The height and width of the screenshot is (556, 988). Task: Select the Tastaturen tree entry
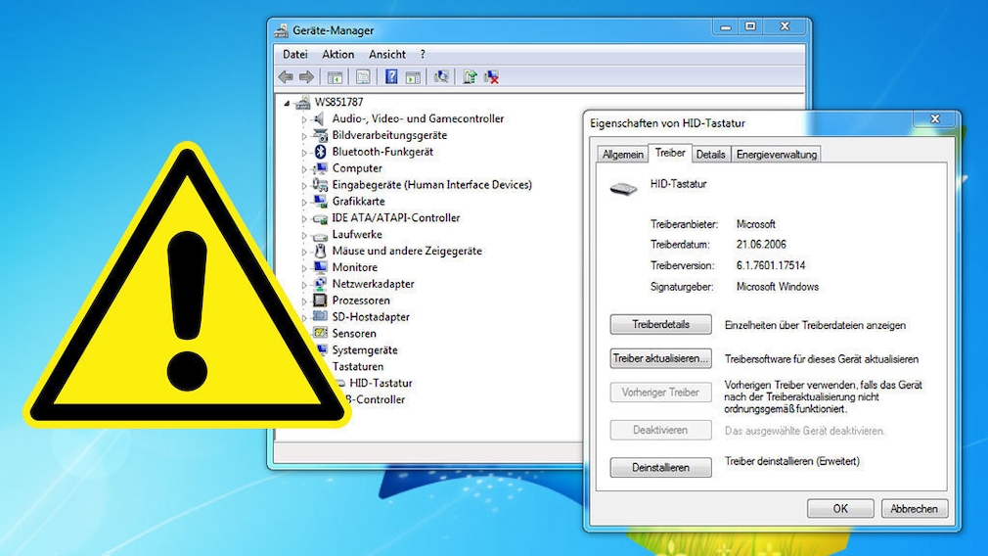358,366
